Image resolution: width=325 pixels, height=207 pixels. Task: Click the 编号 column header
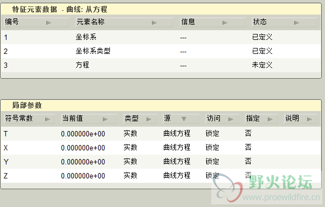37,22
